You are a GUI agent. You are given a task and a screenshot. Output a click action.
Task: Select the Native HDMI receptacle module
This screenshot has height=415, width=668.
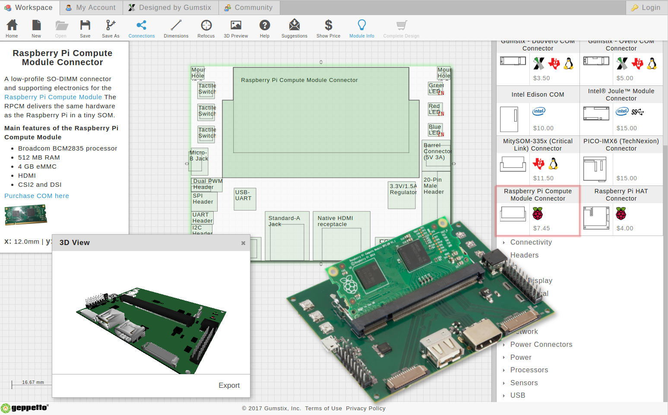342,236
